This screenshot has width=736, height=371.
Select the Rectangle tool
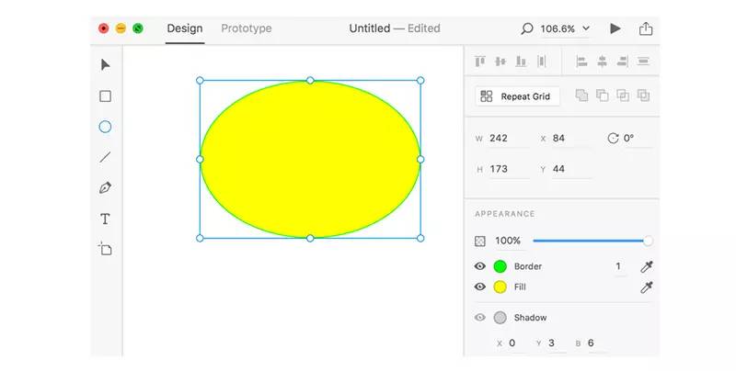click(105, 96)
